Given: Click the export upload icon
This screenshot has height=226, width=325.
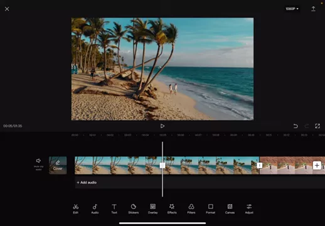Looking at the screenshot, I should point(313,9).
